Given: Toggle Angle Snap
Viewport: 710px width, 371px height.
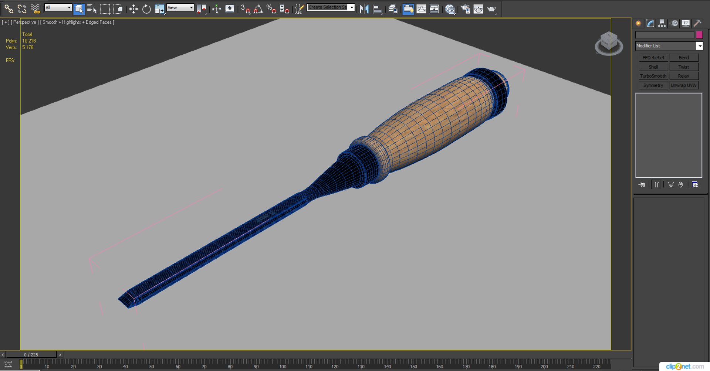Looking at the screenshot, I should click(258, 9).
